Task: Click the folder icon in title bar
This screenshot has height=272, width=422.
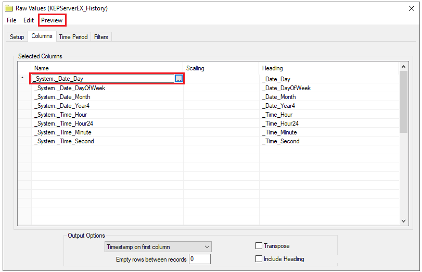Action: pos(9,8)
